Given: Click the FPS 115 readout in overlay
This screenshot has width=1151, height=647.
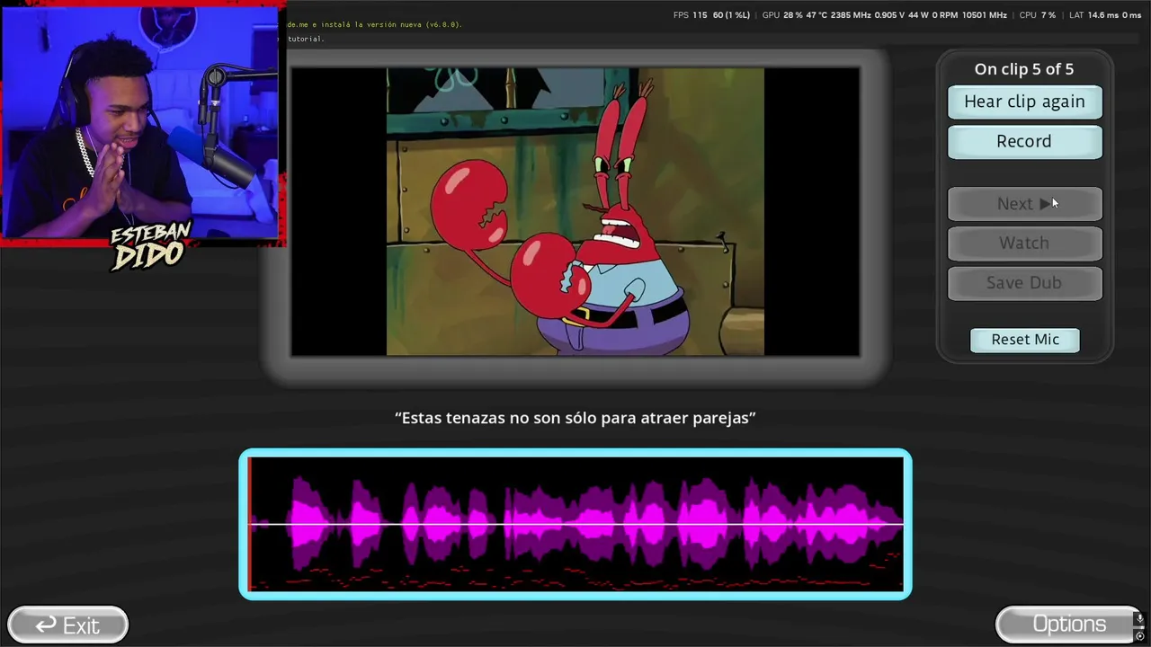Looking at the screenshot, I should click(x=691, y=15).
